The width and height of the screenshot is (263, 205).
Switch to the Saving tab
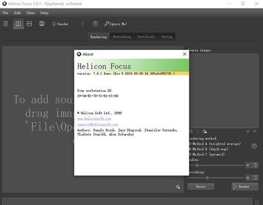pyautogui.click(x=167, y=37)
